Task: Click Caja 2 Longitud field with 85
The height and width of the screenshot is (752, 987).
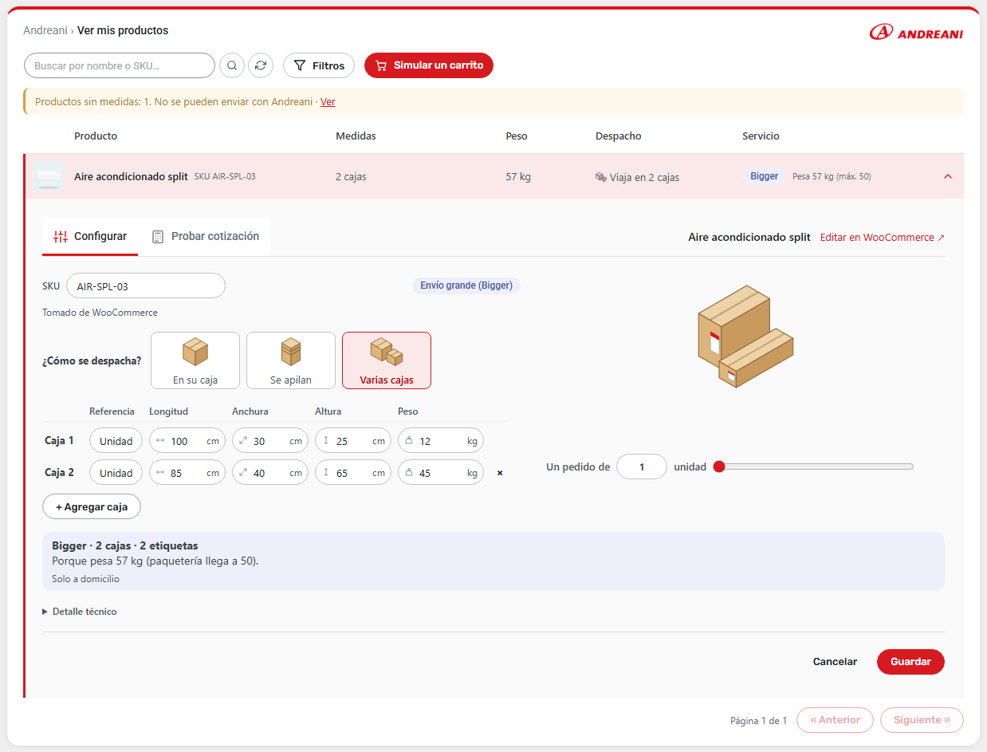Action: tap(187, 473)
